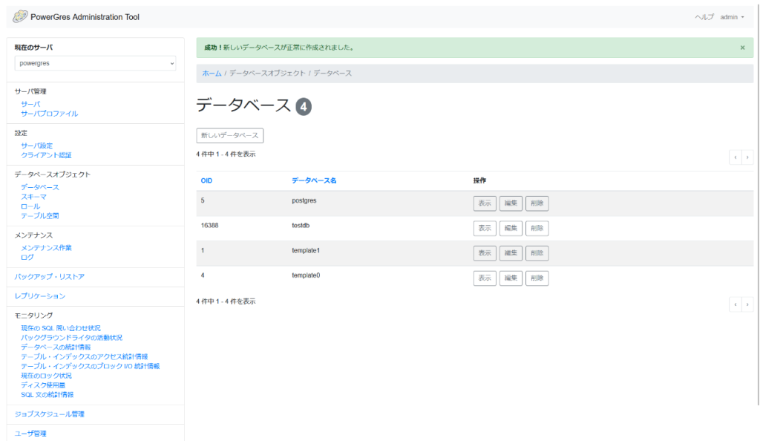
Task: Open 現在のロック状況
Action: pos(46,376)
